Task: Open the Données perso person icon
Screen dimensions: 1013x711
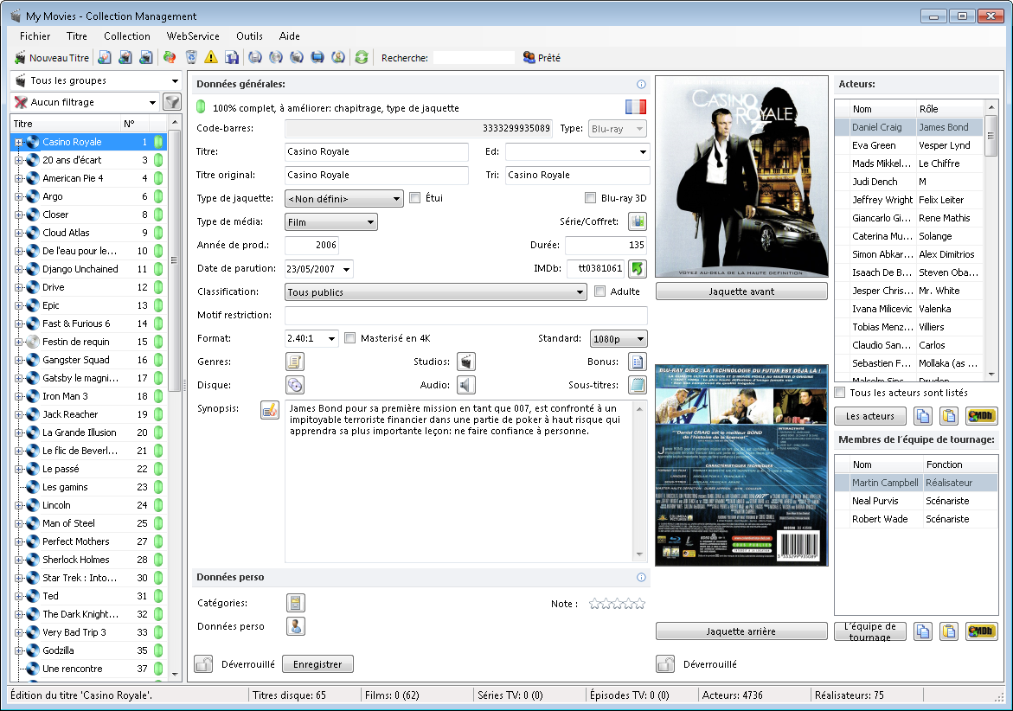Action: pyautogui.click(x=295, y=626)
